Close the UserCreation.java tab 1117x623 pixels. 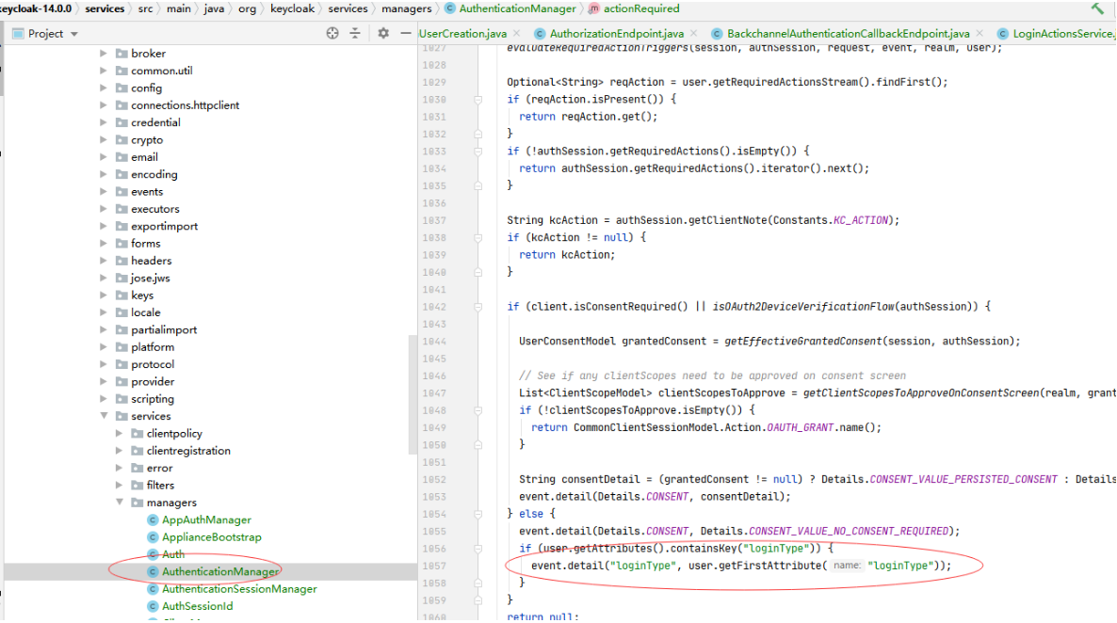tap(516, 34)
